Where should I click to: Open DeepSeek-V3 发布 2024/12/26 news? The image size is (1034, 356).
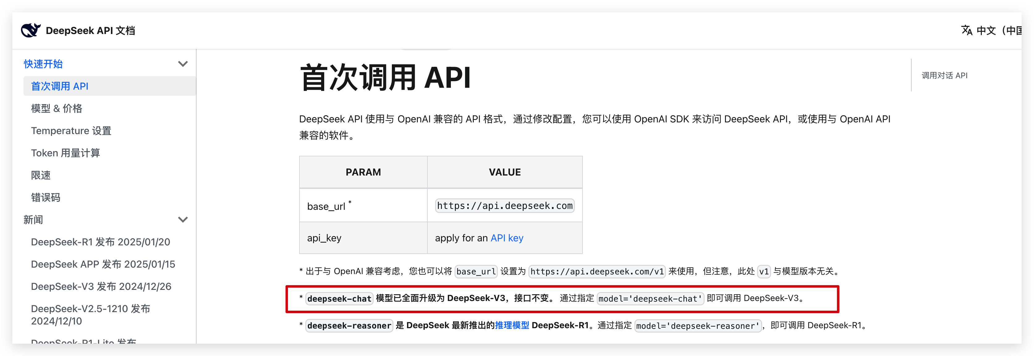[x=101, y=286]
